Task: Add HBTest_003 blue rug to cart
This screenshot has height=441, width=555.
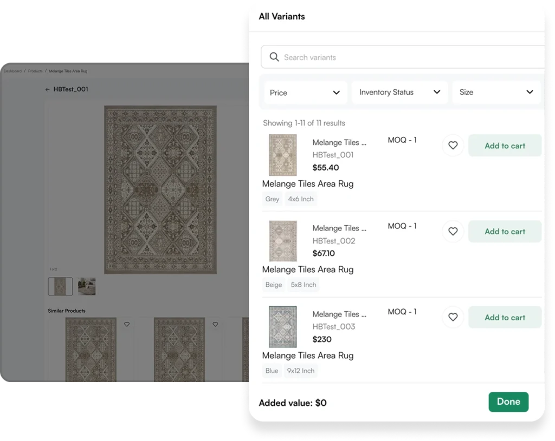Action: (505, 318)
